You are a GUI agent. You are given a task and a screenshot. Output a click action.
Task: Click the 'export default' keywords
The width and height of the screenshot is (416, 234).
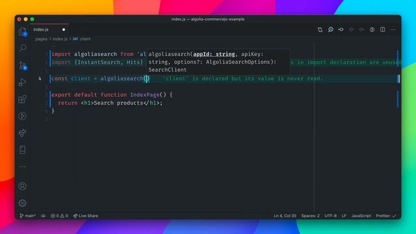click(x=74, y=95)
